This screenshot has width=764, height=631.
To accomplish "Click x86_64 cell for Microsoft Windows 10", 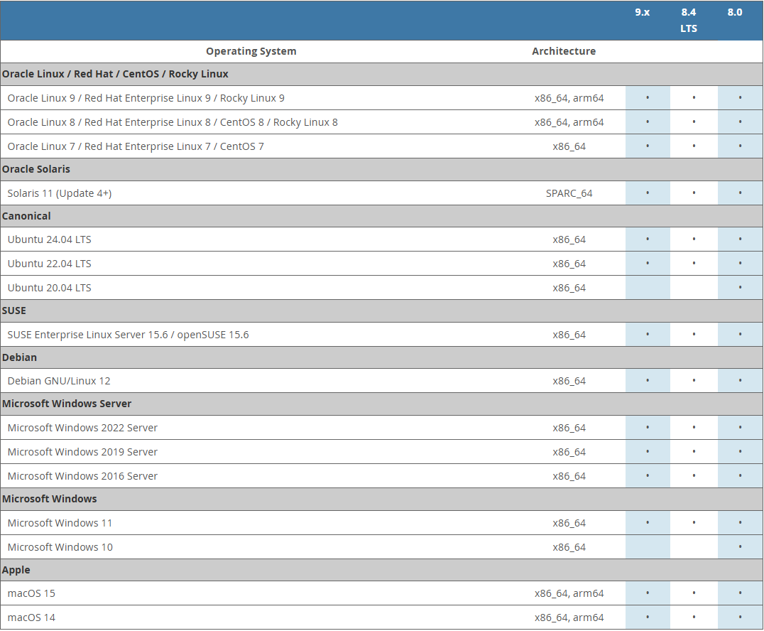I will [569, 547].
